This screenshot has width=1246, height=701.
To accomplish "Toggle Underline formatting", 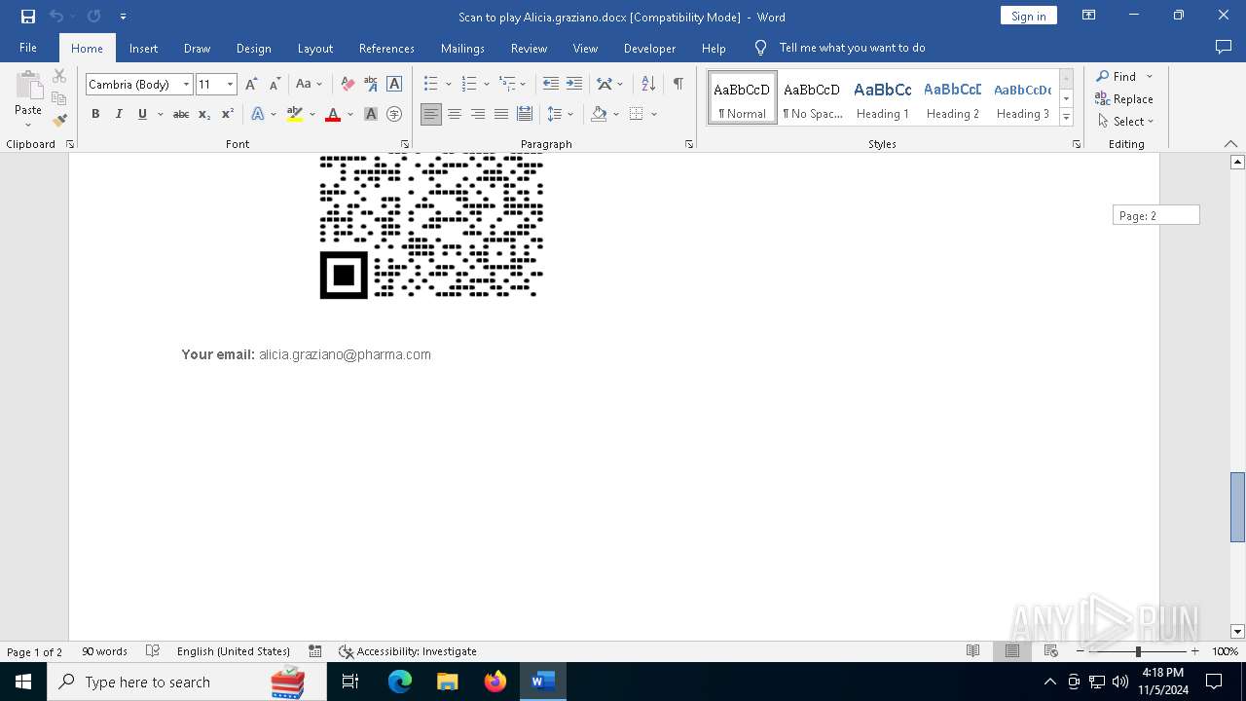I will [x=142, y=114].
